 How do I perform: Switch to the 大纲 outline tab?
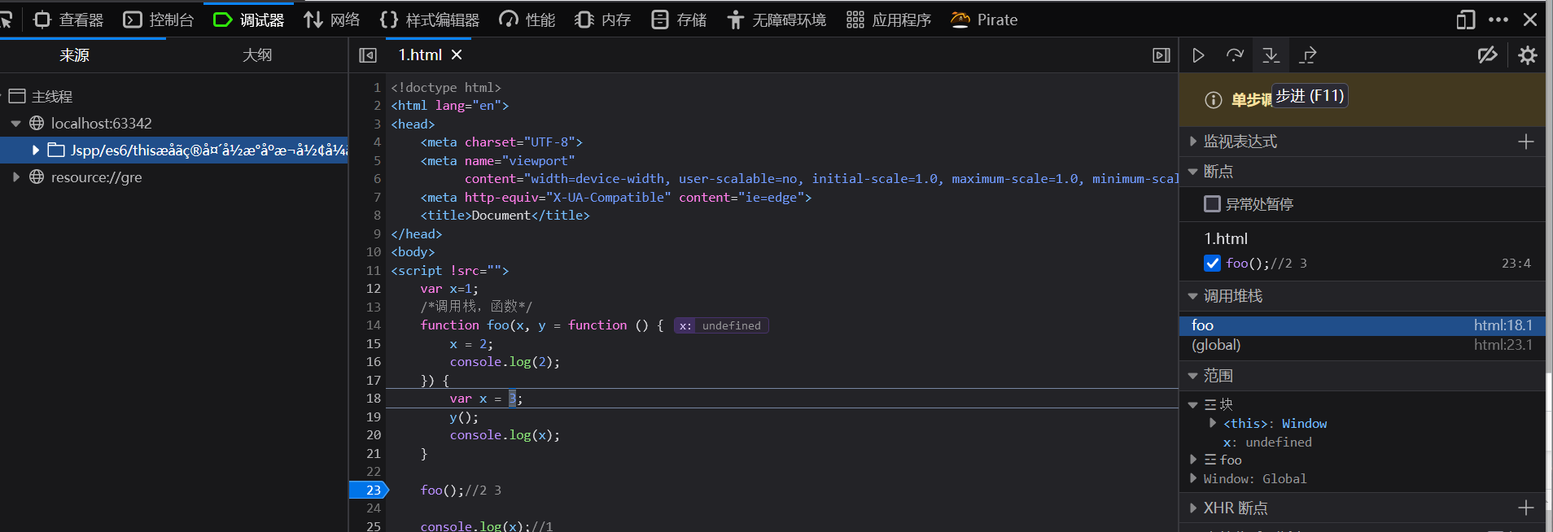click(257, 55)
